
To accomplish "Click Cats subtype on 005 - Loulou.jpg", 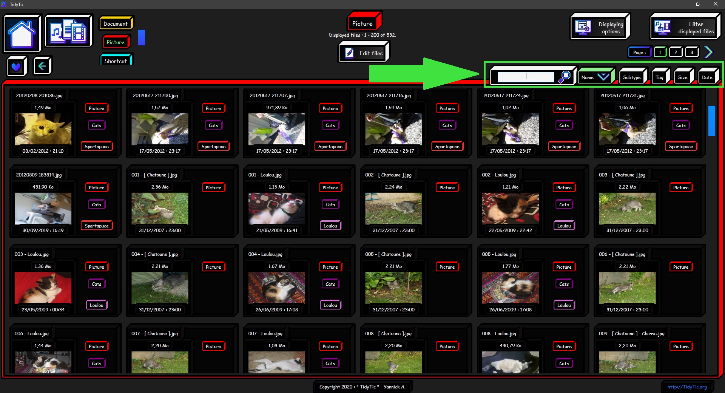I will (564, 284).
